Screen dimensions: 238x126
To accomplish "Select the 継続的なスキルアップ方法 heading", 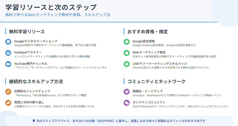I will coord(36,81).
